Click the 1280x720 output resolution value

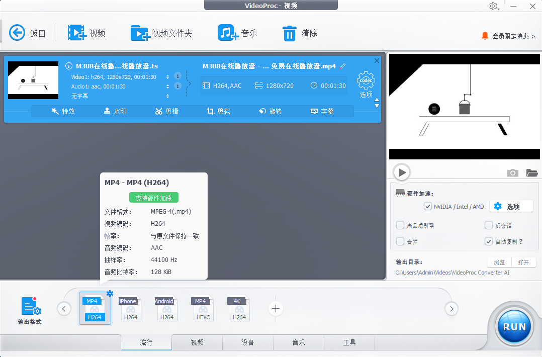click(280, 85)
